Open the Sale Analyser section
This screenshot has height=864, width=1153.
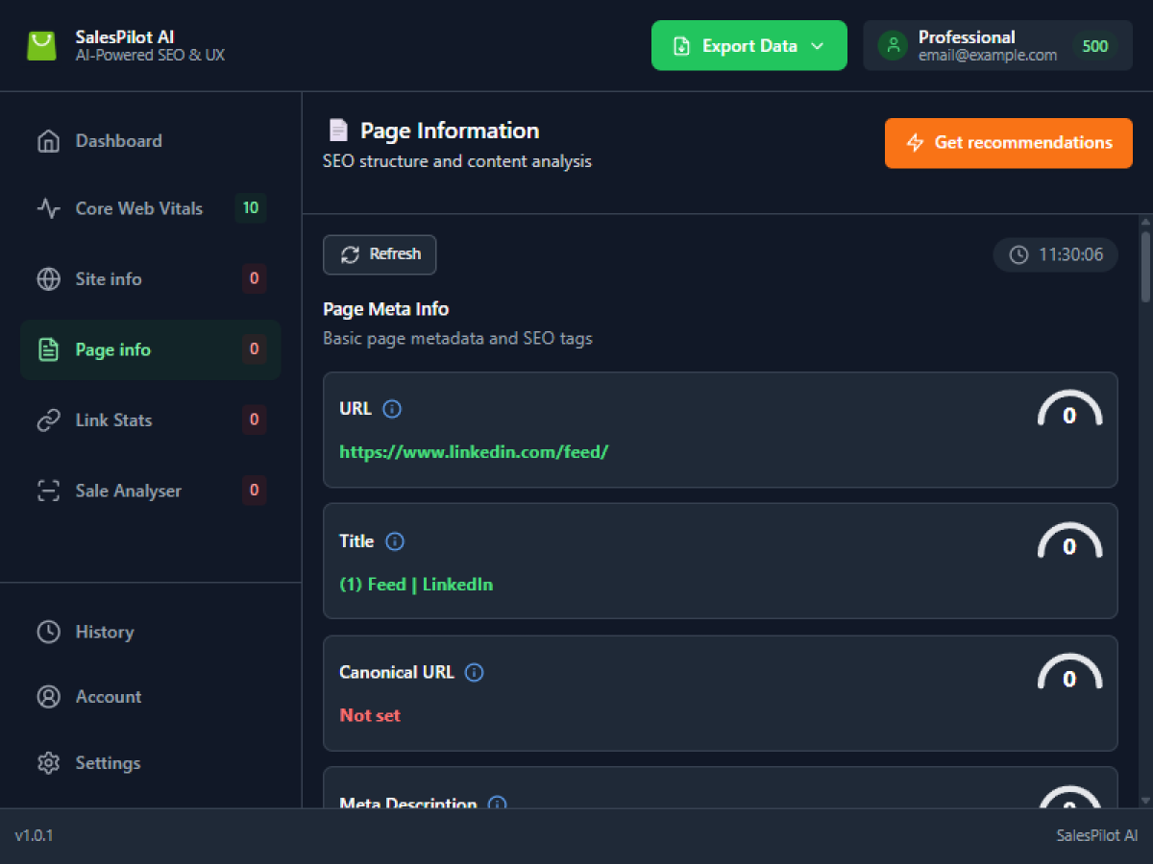click(x=128, y=491)
